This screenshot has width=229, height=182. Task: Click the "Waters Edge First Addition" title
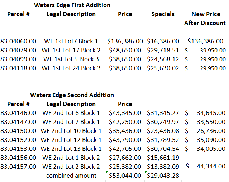coord(72,5)
